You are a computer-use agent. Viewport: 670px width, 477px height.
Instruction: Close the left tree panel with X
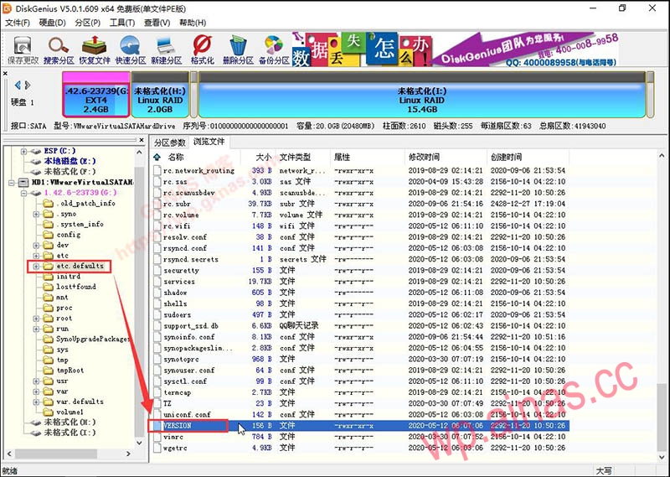click(x=142, y=140)
